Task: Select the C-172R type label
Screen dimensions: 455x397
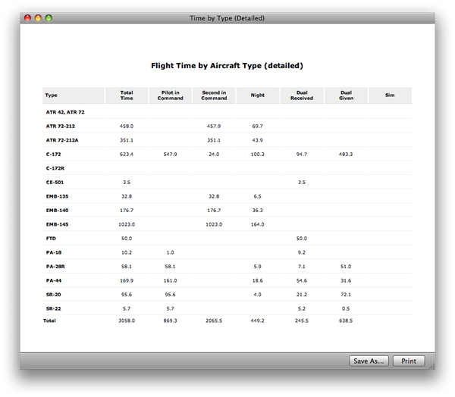Action: click(x=55, y=168)
